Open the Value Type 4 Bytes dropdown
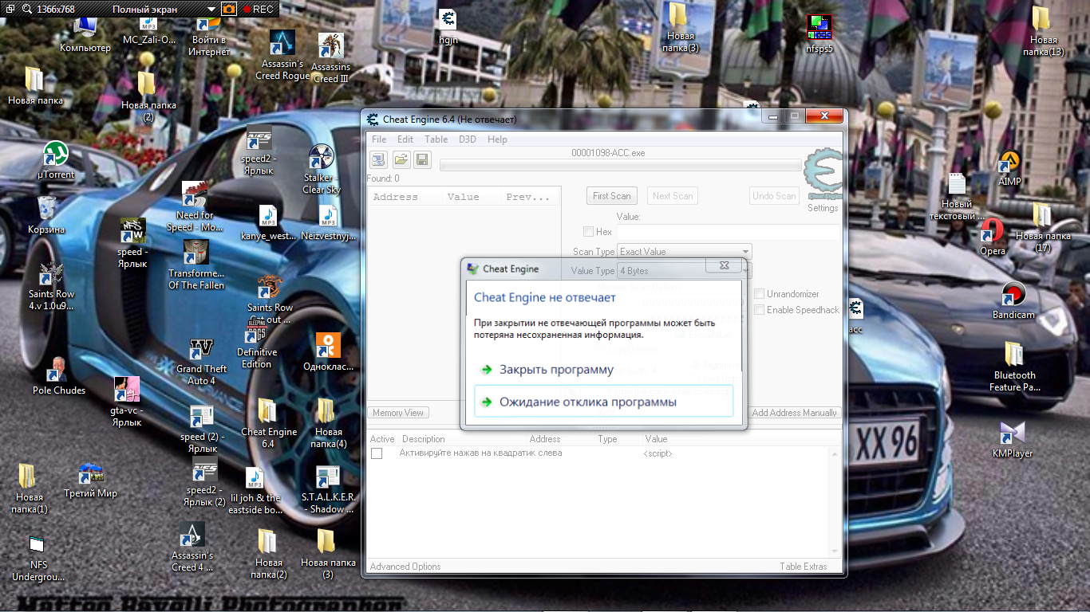 [685, 271]
